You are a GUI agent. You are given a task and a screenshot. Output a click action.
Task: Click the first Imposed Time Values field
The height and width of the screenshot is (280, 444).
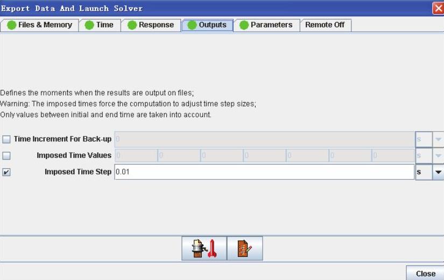tap(136, 156)
